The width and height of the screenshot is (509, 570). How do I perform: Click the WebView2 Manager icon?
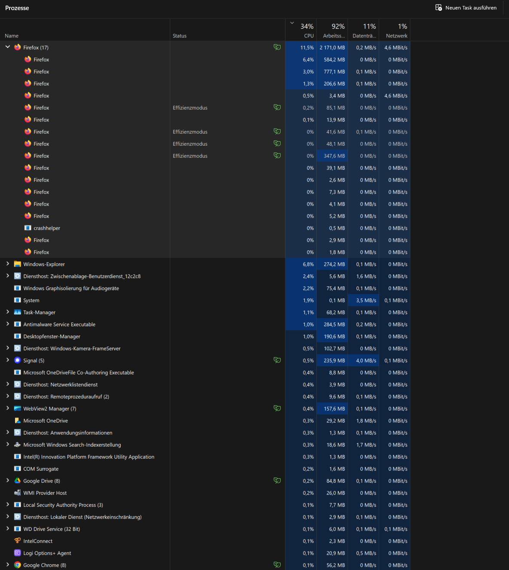(18, 408)
